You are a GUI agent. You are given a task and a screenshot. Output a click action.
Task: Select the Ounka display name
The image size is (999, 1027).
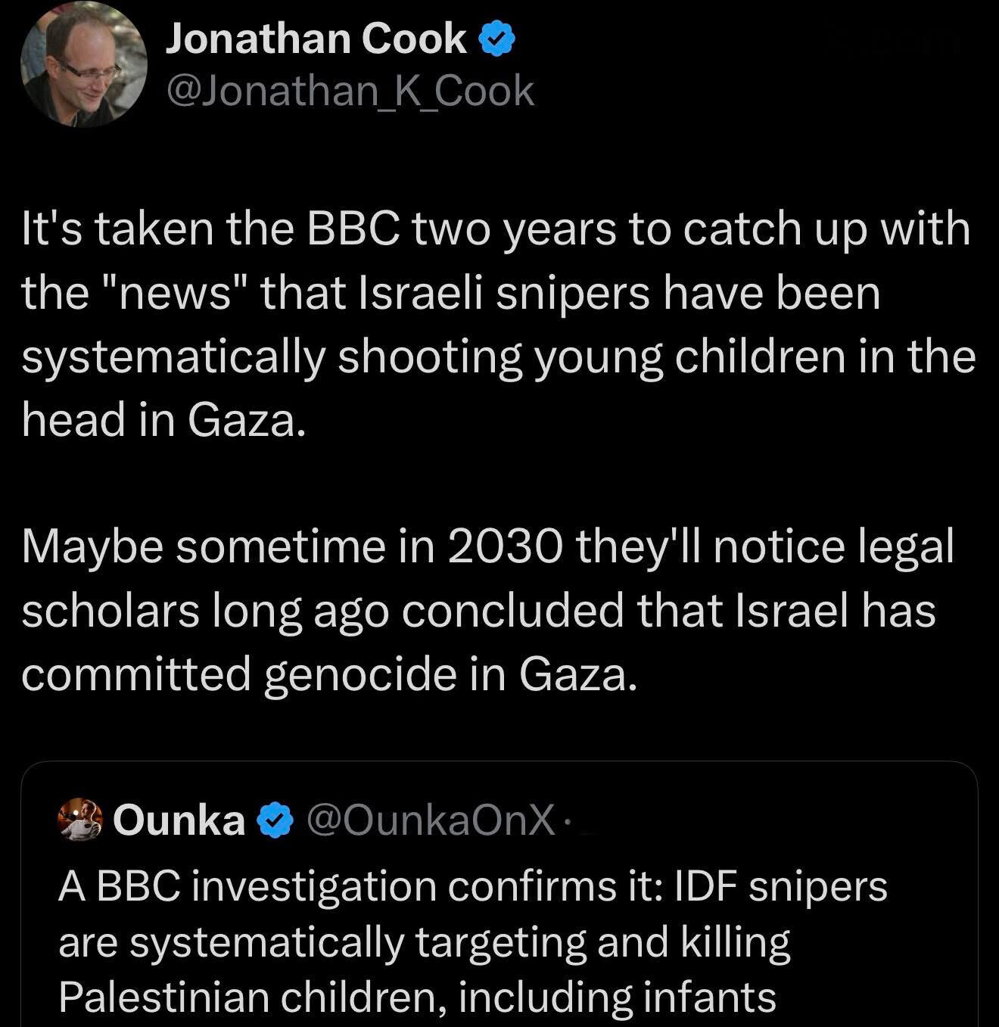point(179,820)
